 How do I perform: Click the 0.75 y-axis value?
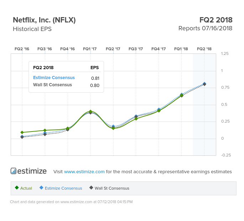[x=225, y=87]
